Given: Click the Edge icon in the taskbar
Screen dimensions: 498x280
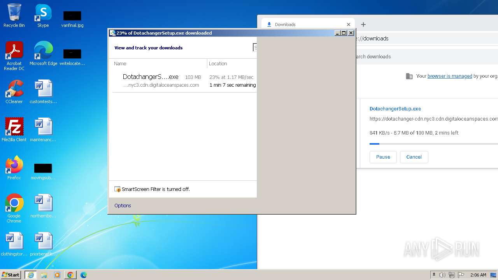Looking at the screenshot, I should coord(84,275).
